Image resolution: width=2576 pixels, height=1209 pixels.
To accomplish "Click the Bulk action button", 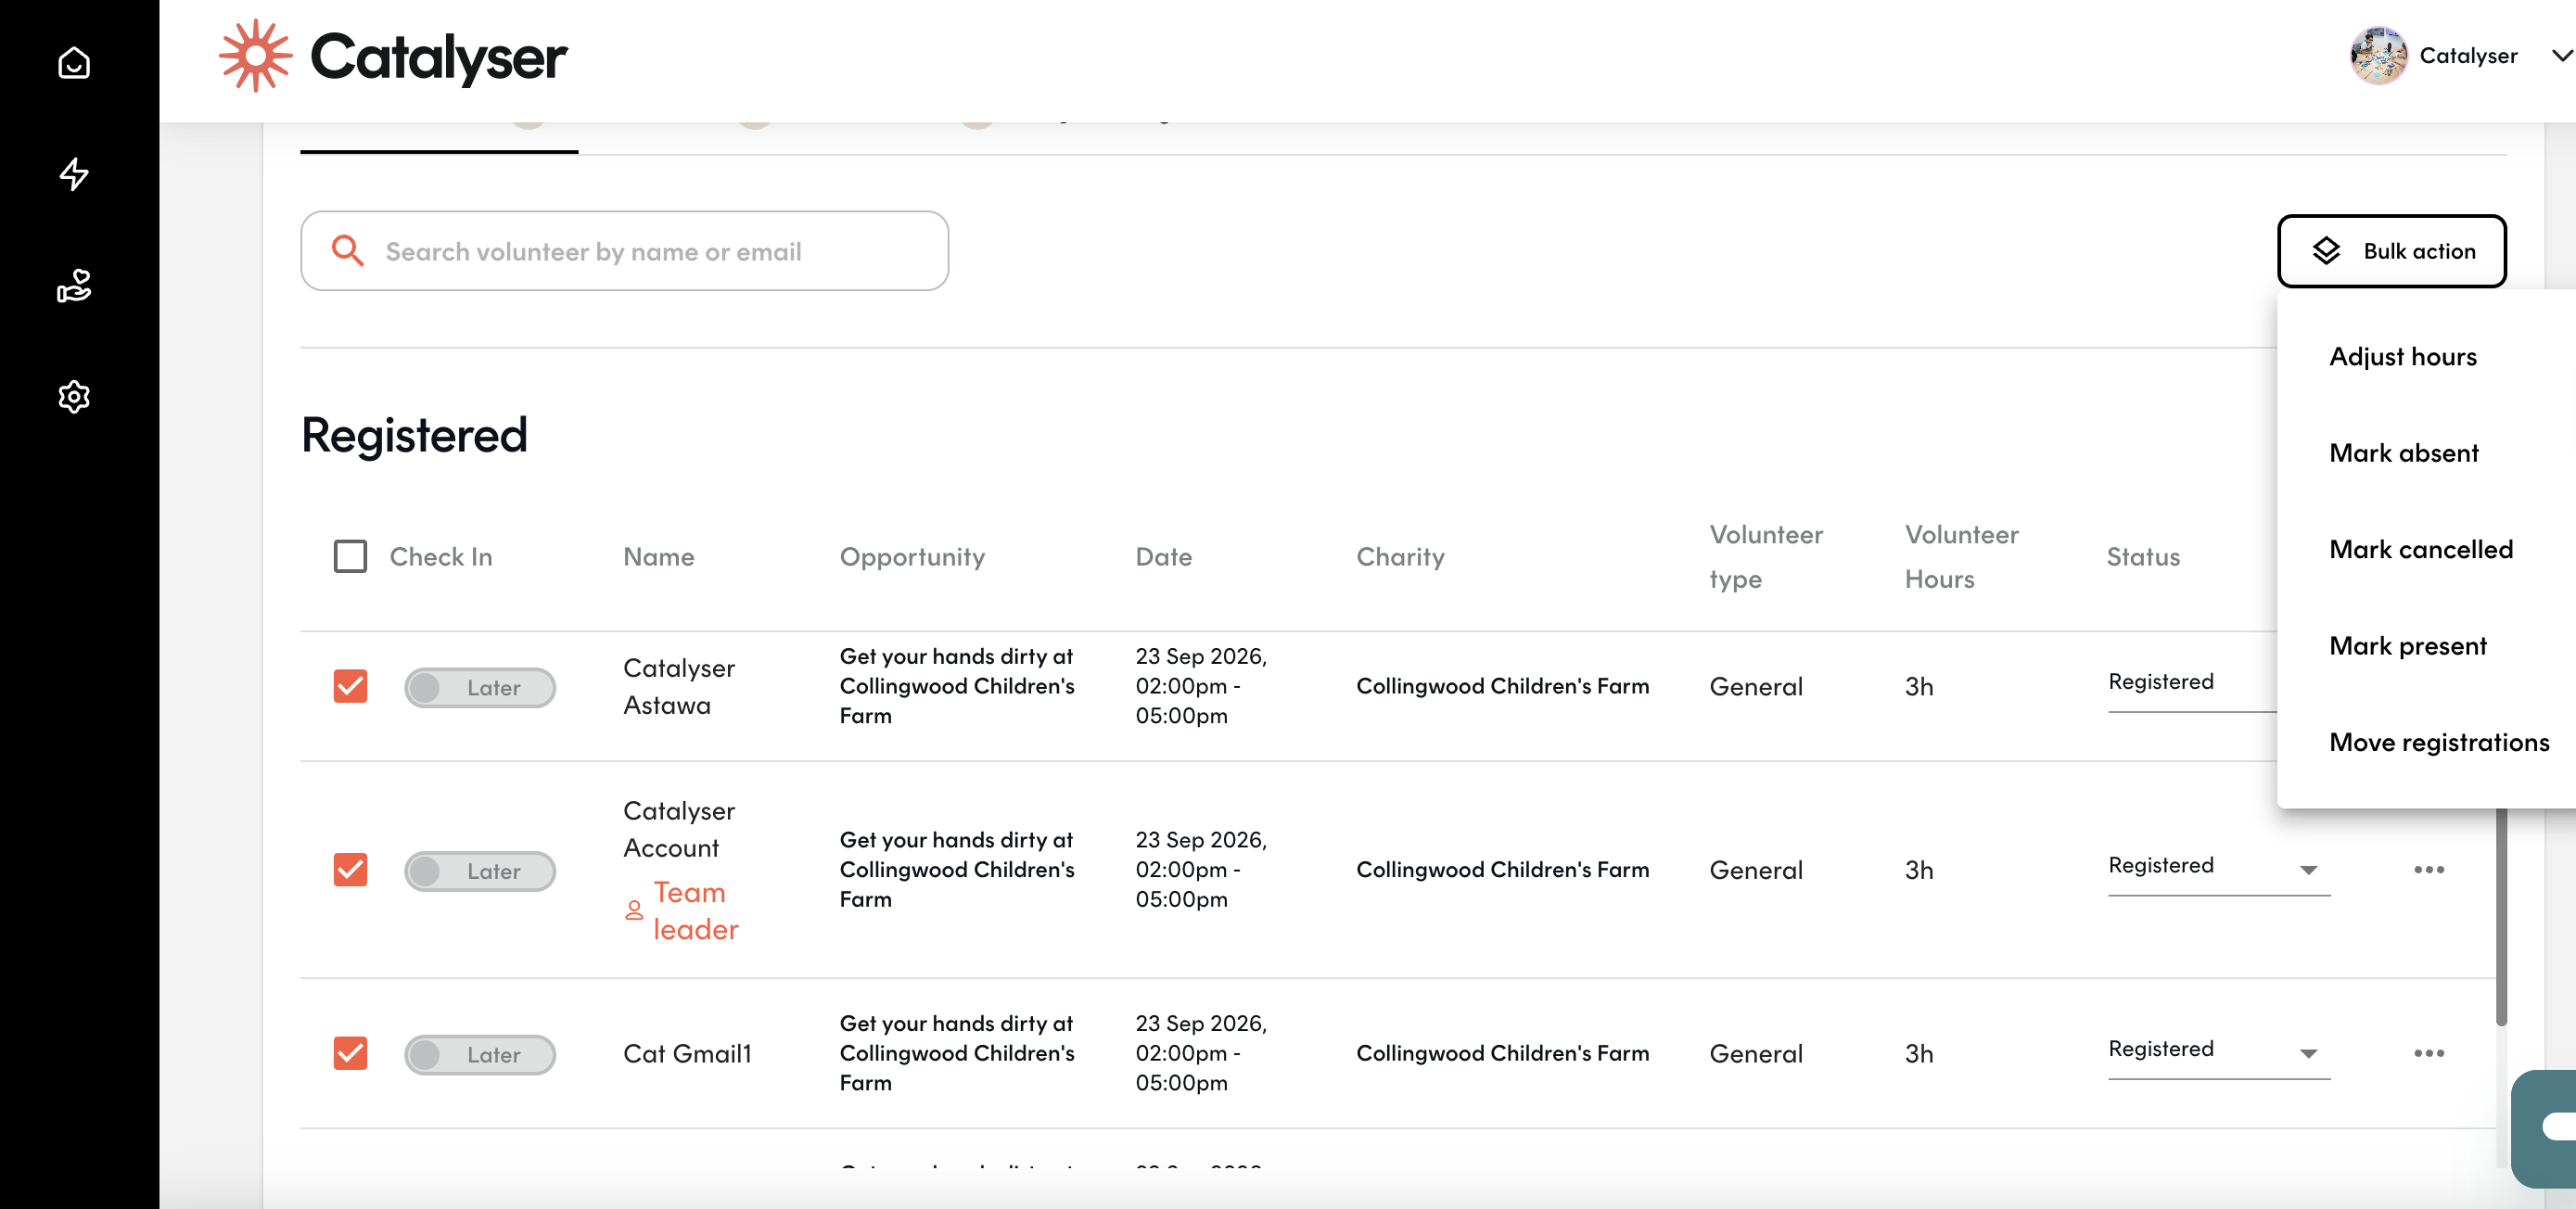I will coord(2392,251).
